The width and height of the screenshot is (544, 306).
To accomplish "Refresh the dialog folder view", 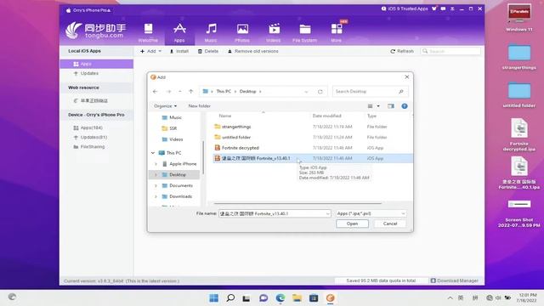I will click(x=320, y=92).
